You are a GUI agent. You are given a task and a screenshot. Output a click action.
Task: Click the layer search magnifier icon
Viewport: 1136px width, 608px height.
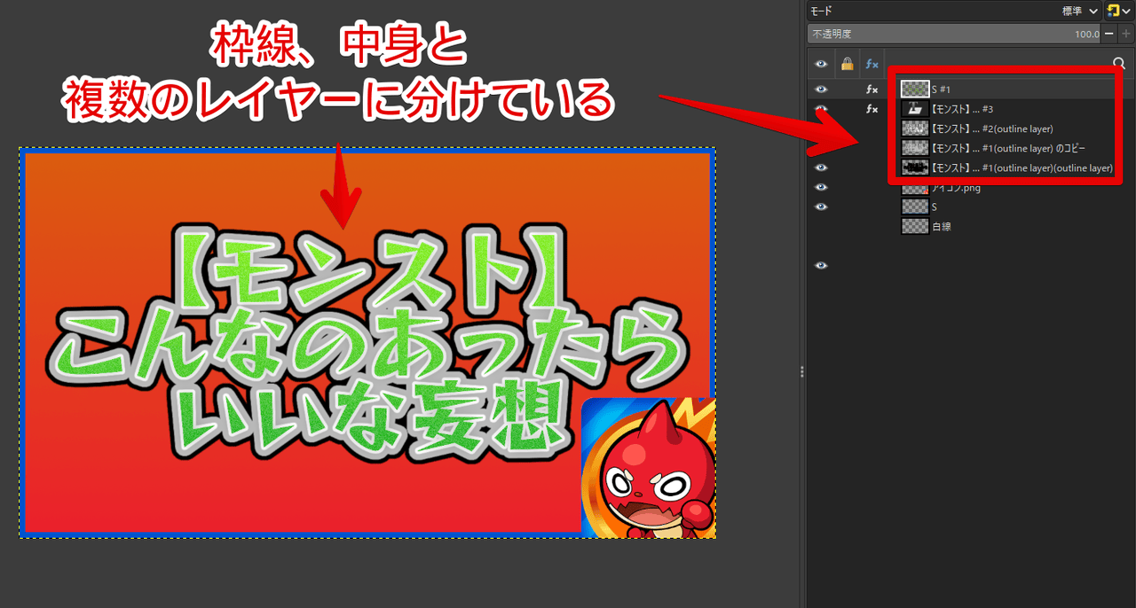pyautogui.click(x=1118, y=64)
